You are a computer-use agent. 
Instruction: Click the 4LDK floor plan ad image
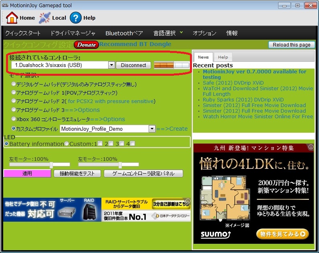coord(225,198)
